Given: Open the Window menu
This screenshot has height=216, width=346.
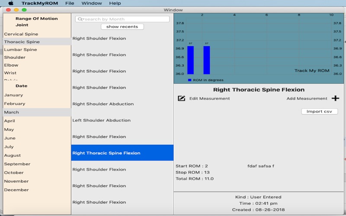Looking at the screenshot, I should (92, 3).
